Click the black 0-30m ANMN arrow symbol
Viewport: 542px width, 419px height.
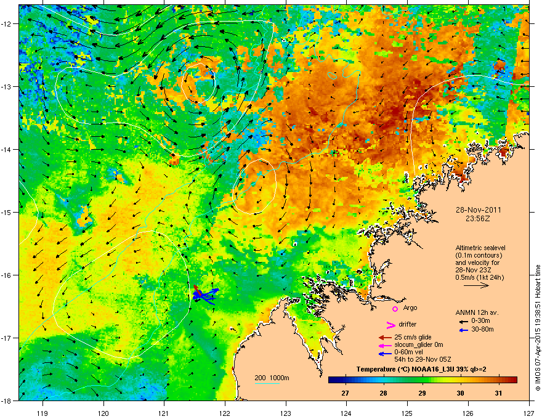pyautogui.click(x=464, y=322)
